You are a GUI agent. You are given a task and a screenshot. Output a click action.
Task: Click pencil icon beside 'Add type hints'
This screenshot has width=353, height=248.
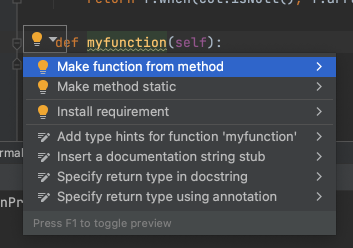pyautogui.click(x=43, y=136)
